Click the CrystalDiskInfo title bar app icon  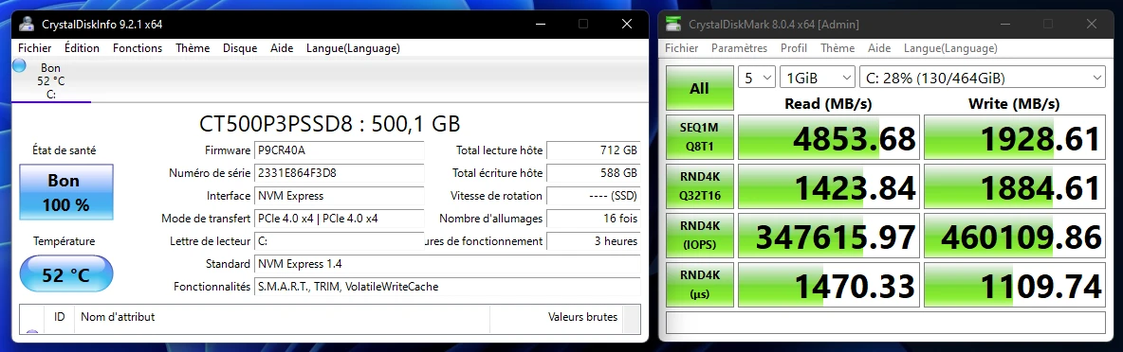(27, 24)
